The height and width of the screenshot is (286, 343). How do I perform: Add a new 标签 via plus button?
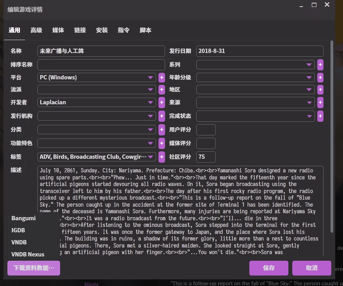tap(162, 157)
